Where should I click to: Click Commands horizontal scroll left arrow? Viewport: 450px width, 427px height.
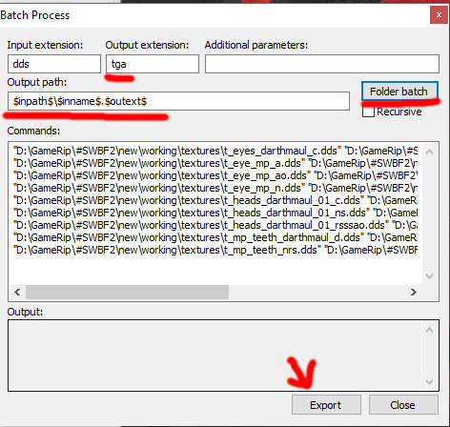[17, 292]
